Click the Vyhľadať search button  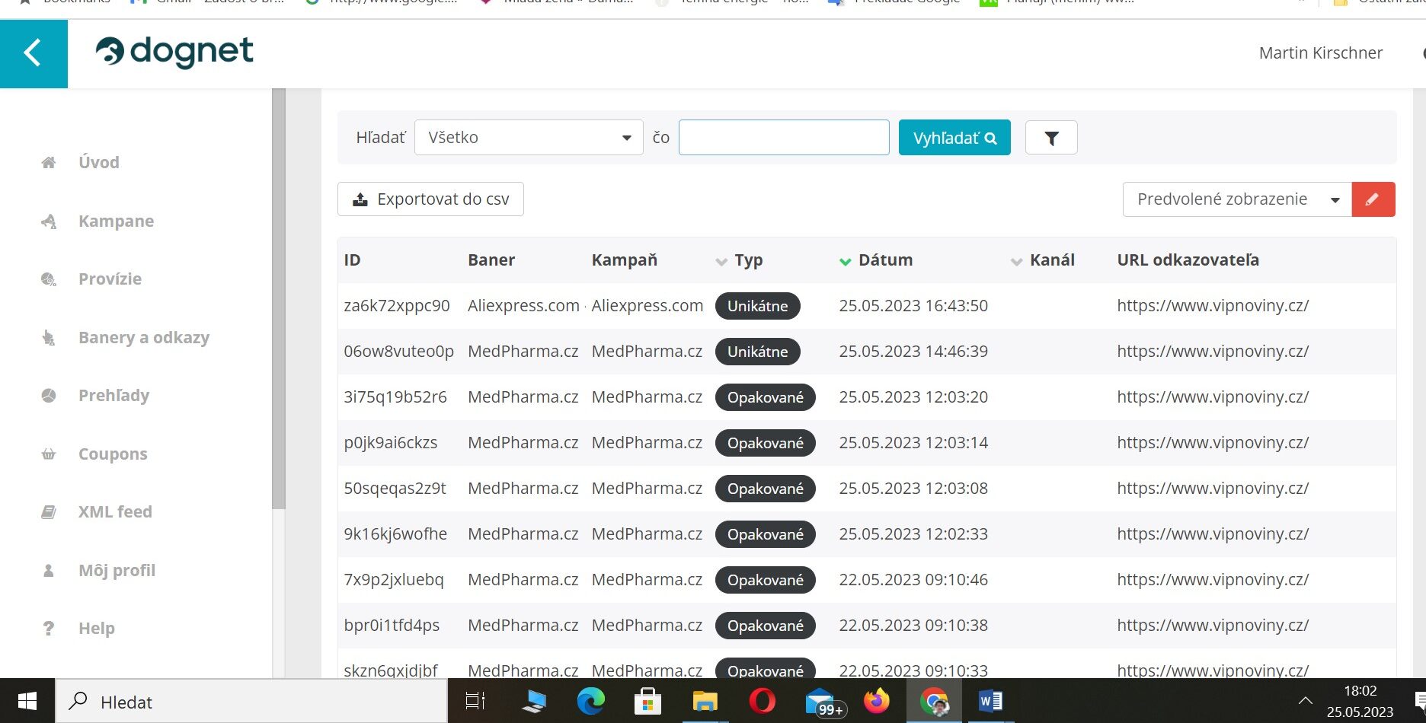[x=954, y=138]
